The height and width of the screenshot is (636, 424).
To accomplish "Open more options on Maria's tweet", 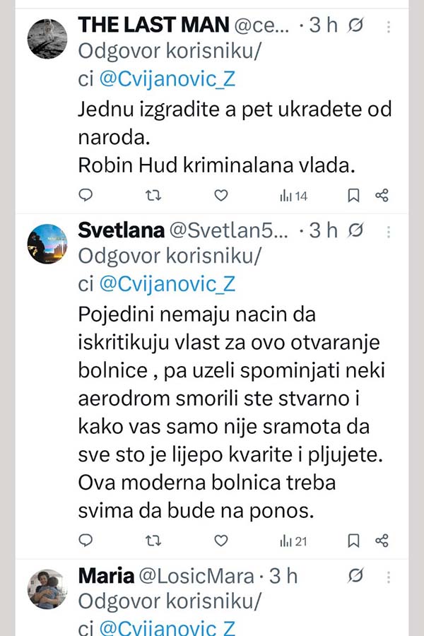I will (389, 577).
